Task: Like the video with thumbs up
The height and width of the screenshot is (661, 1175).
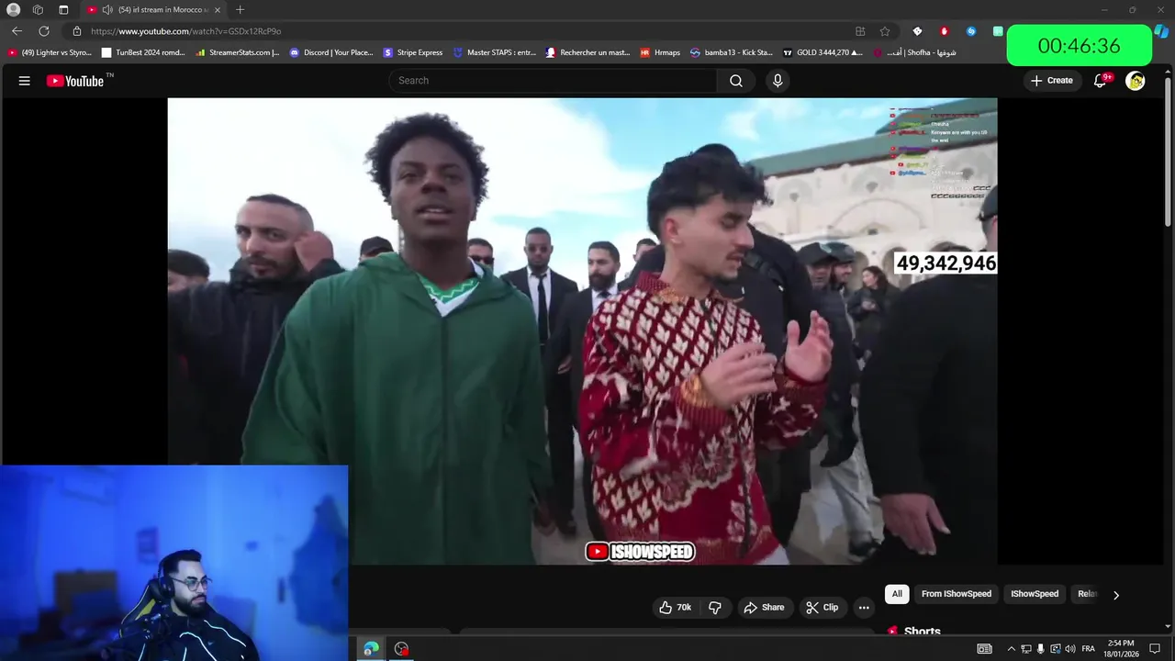Action: 675,608
